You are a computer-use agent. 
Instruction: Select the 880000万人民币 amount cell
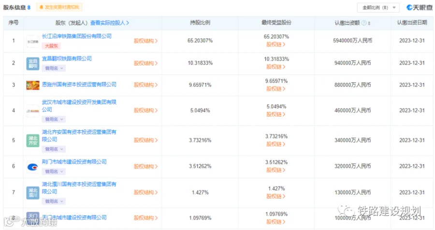353,85
